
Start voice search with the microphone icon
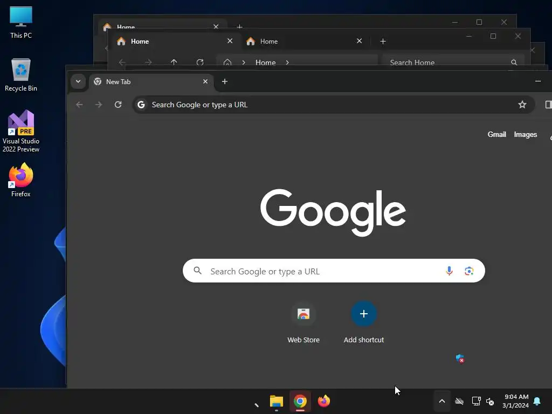coord(449,271)
